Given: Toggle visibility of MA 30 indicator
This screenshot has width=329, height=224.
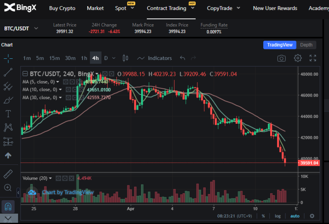Looking at the screenshot, I should 68,97.
